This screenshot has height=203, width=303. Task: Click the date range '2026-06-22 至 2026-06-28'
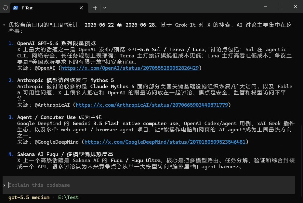(x=120, y=25)
